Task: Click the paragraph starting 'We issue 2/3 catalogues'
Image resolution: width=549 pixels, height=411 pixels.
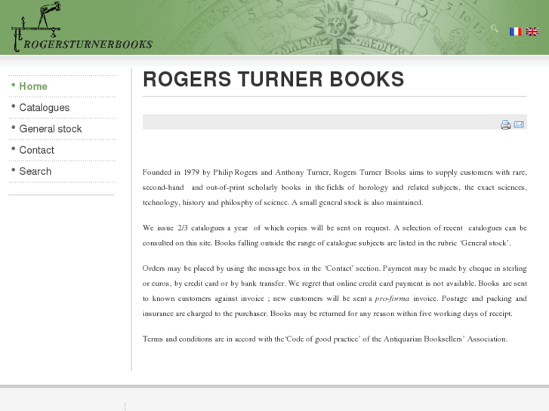Action: [x=335, y=235]
